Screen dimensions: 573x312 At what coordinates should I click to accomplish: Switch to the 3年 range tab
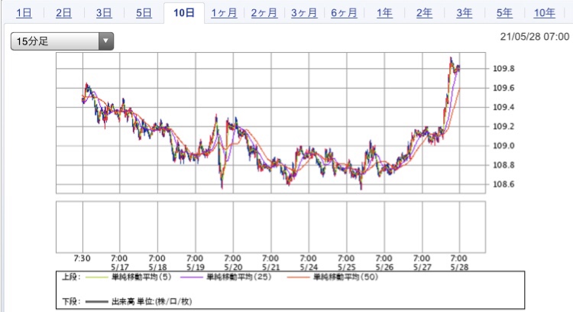(x=464, y=13)
